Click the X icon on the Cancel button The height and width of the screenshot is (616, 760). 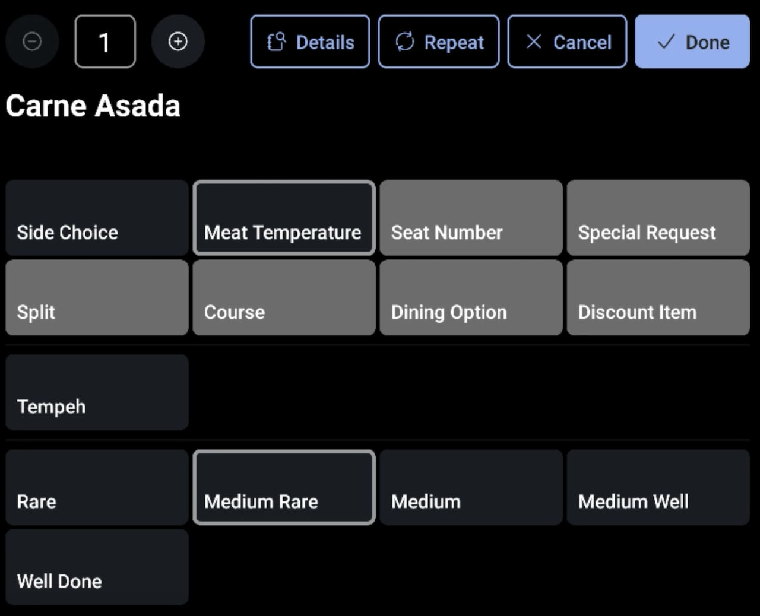coord(534,41)
